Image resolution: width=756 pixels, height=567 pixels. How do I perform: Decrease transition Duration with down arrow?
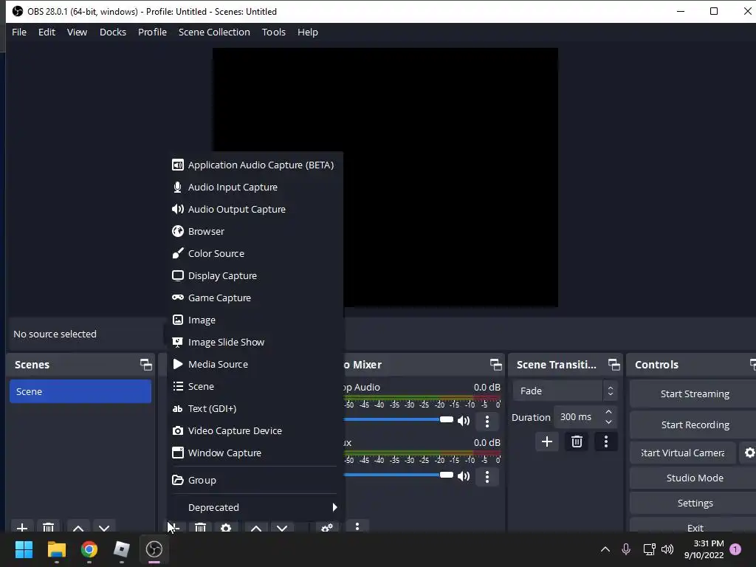click(x=608, y=422)
